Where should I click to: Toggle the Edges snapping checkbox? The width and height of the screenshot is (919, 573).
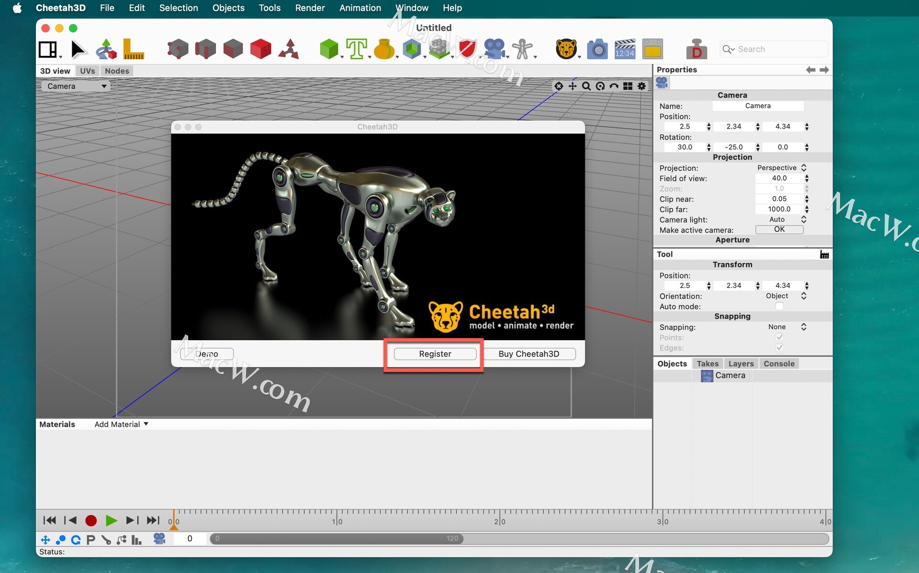[x=780, y=348]
